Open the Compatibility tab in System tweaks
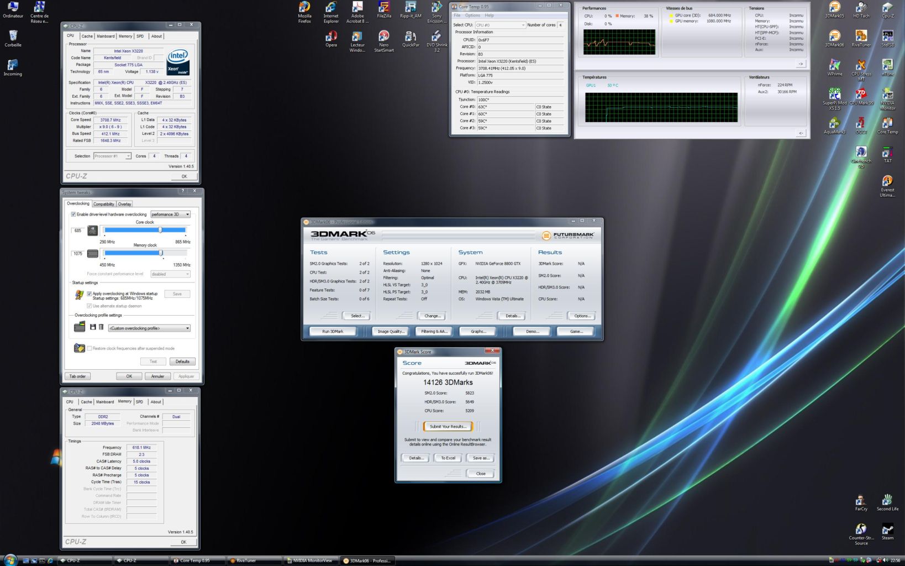The width and height of the screenshot is (905, 566). (x=104, y=204)
